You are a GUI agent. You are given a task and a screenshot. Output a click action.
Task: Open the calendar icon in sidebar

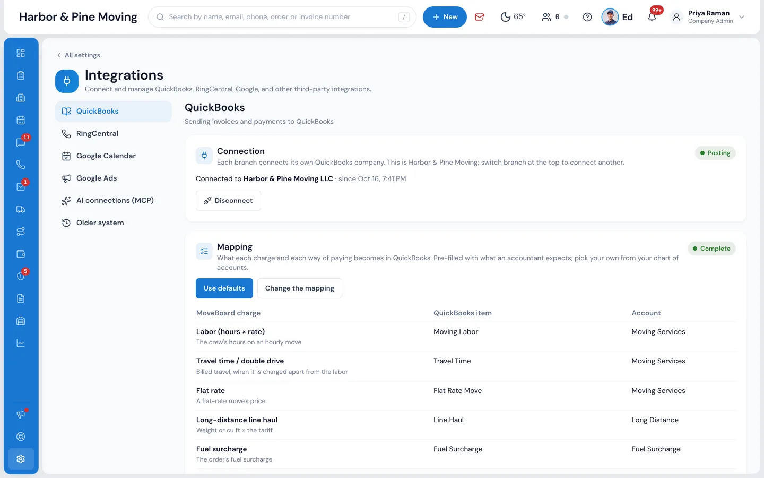(x=21, y=120)
